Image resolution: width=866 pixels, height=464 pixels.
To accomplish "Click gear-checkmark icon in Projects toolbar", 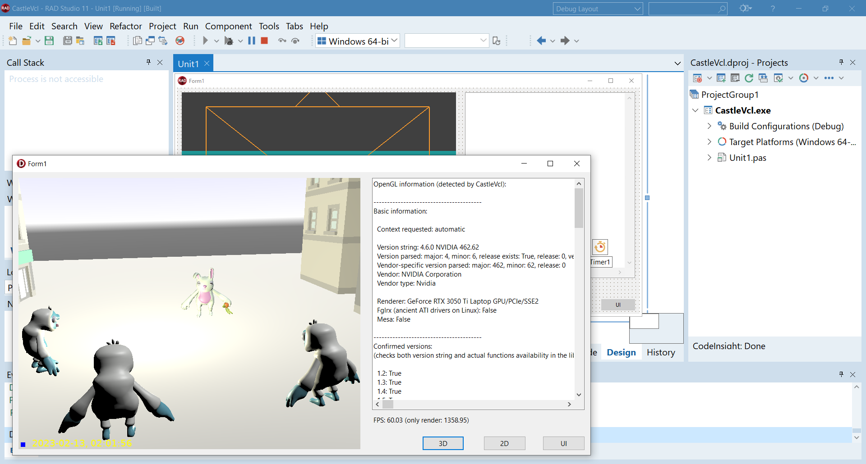I will [778, 78].
